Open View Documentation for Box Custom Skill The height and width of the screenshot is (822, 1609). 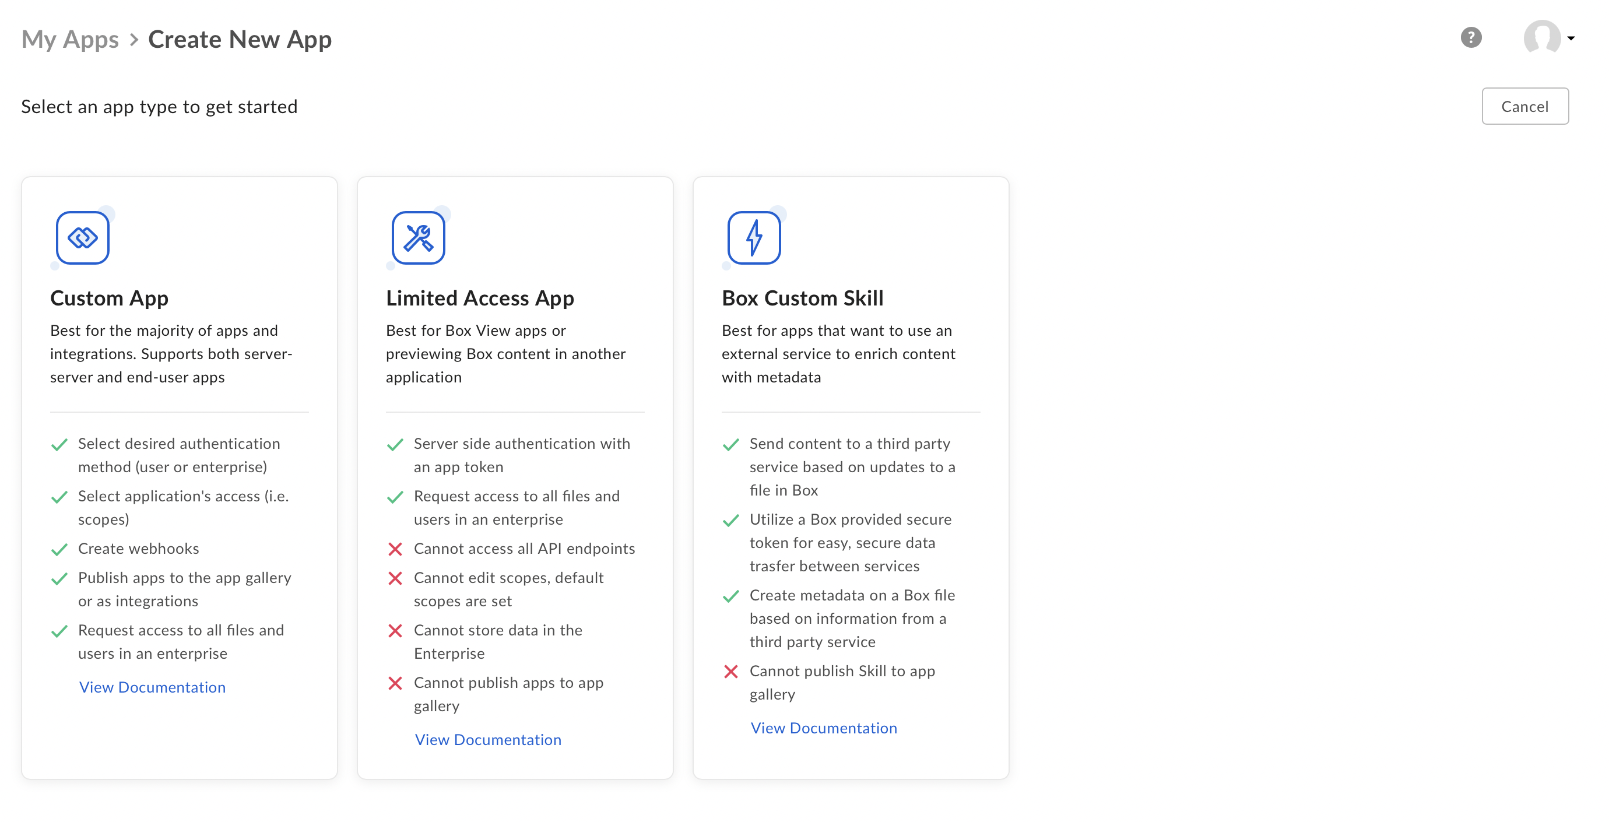point(824,728)
